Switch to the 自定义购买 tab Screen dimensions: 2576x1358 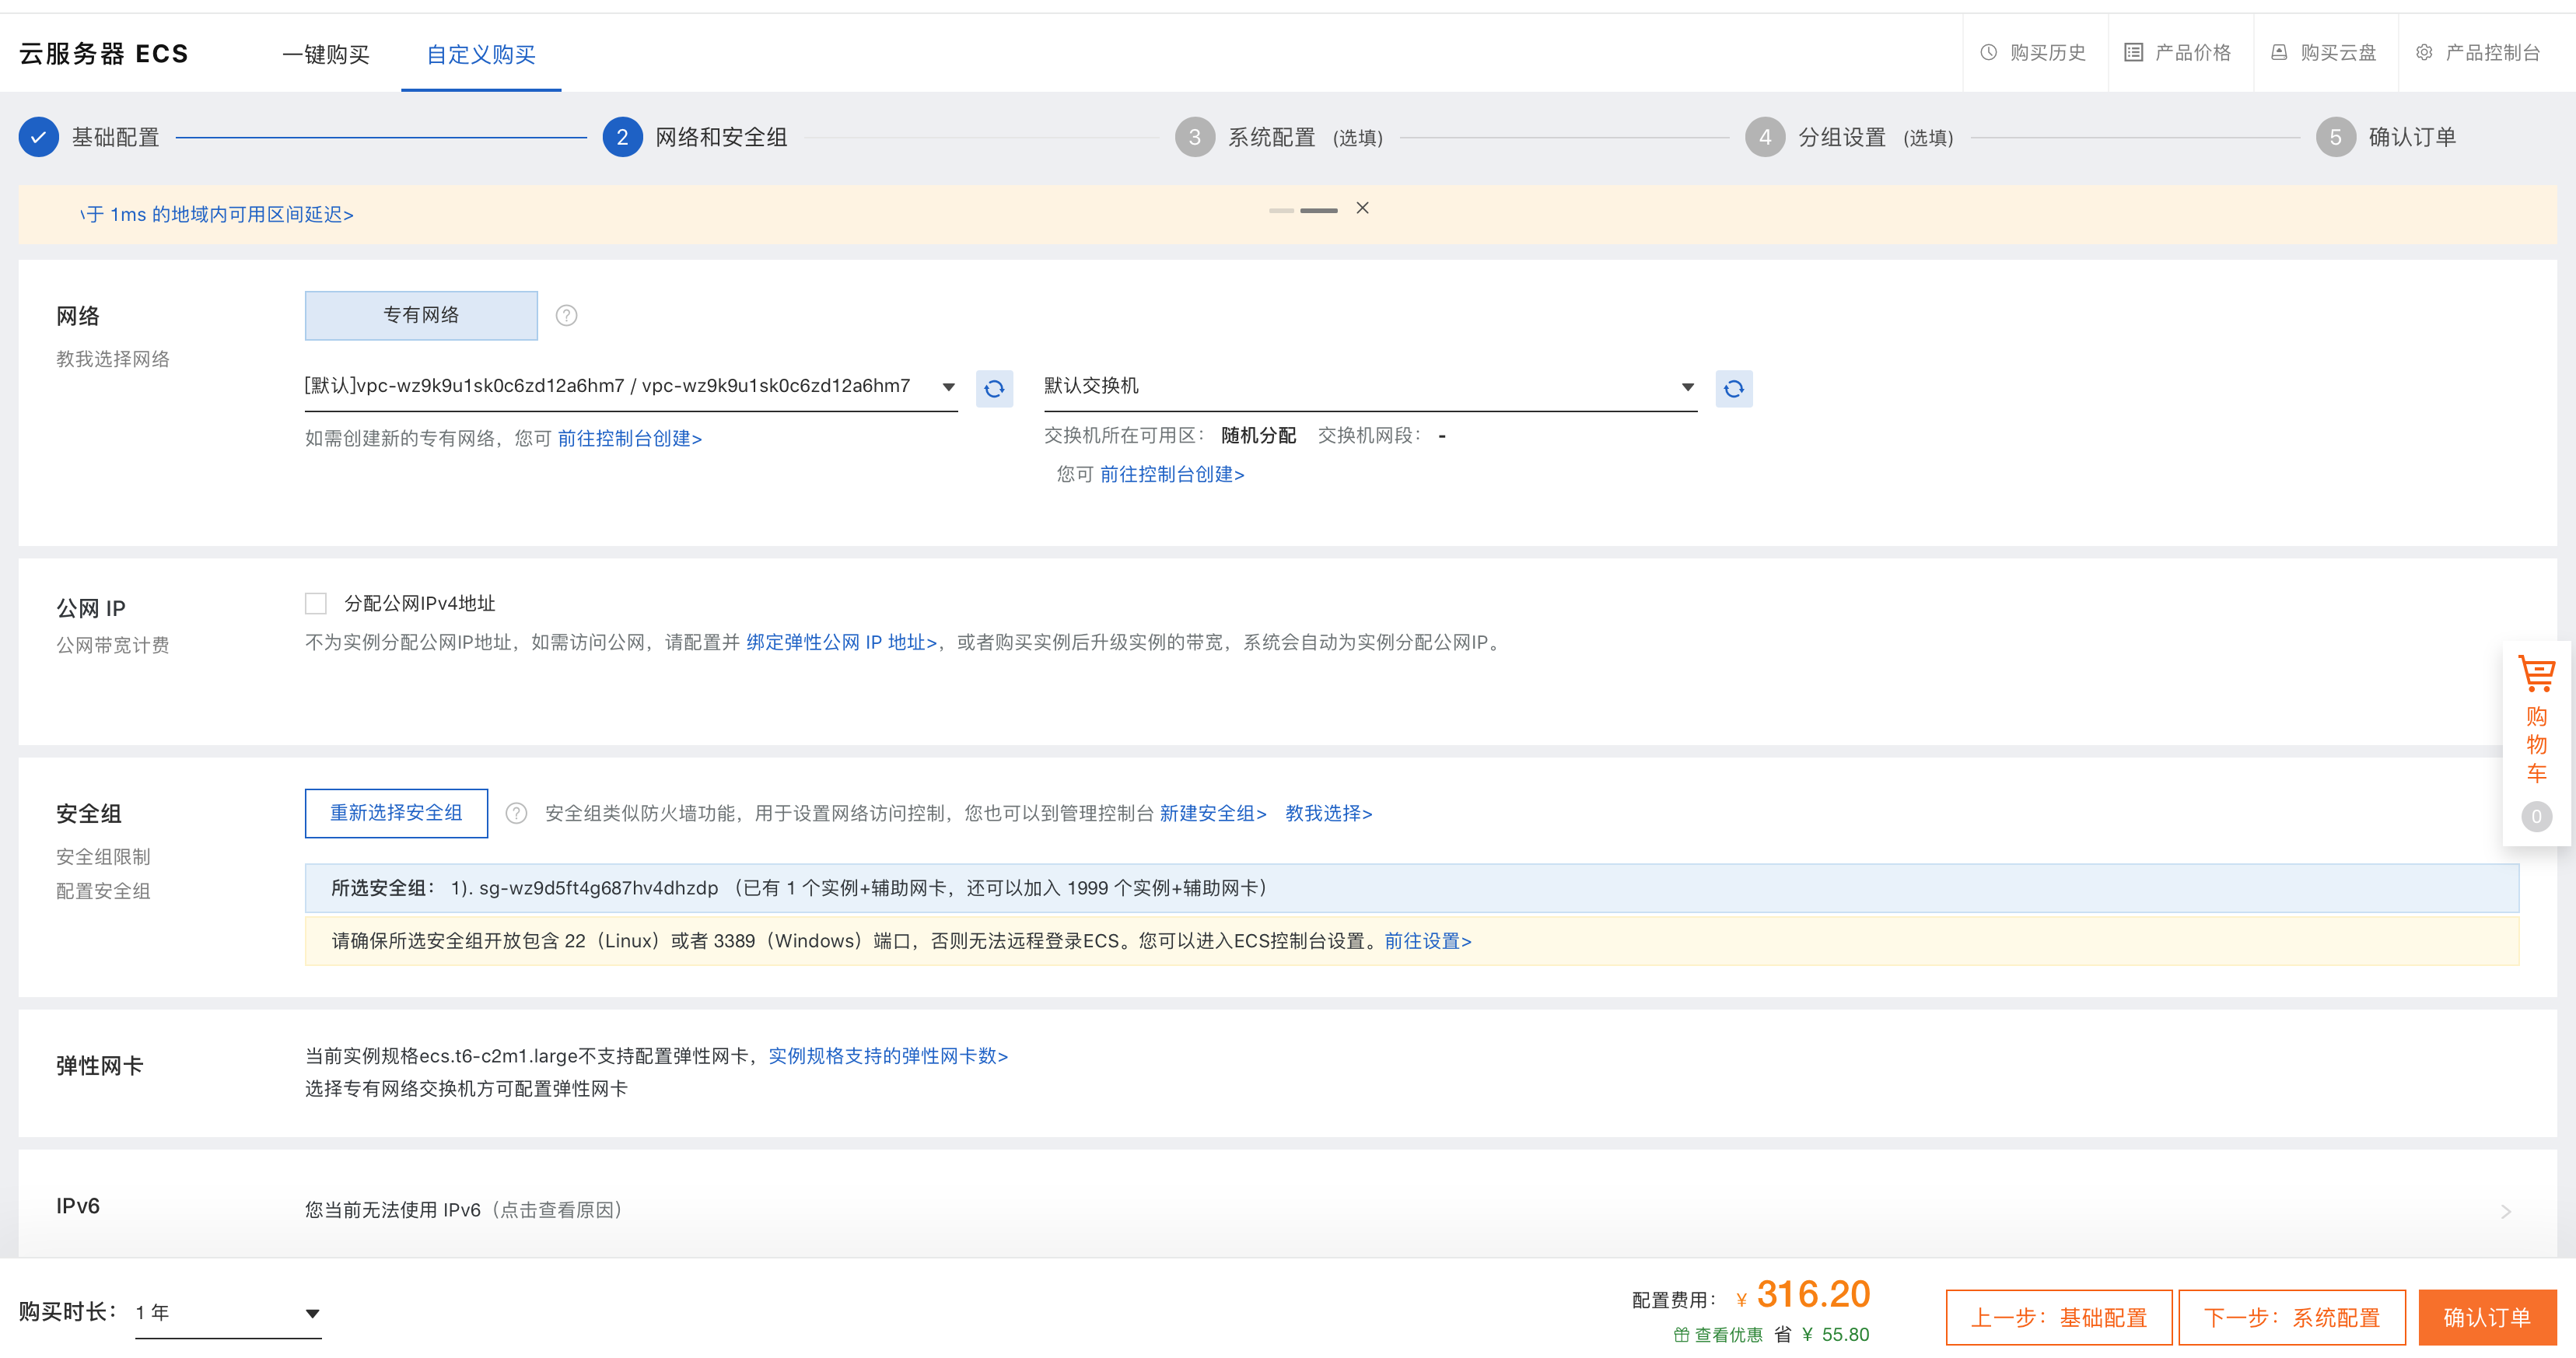tap(481, 54)
